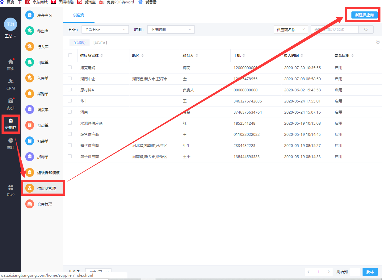Select the 全部(9) filter tab
Image resolution: width=382 pixels, height=280 pixels.
pos(79,42)
